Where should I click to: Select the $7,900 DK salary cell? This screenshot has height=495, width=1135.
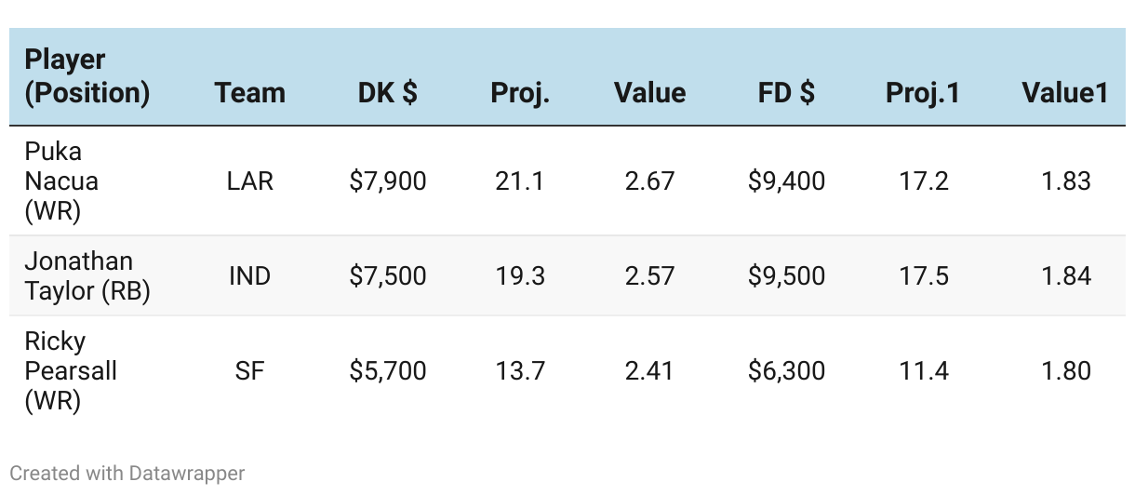pyautogui.click(x=387, y=181)
